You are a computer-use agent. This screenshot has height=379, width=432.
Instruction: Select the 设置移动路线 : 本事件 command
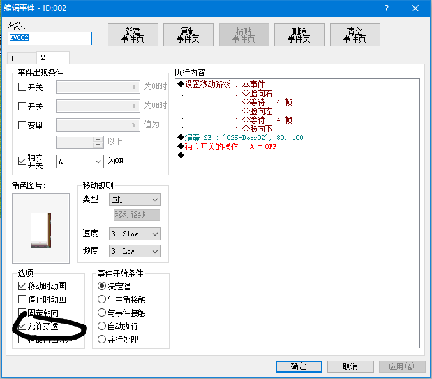221,84
